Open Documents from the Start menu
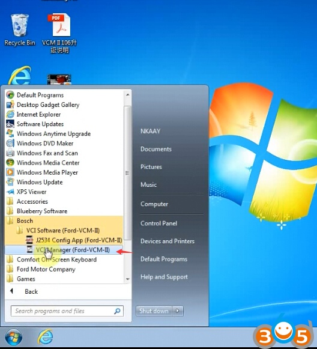Viewport: 317px width, 349px height. pyautogui.click(x=156, y=149)
